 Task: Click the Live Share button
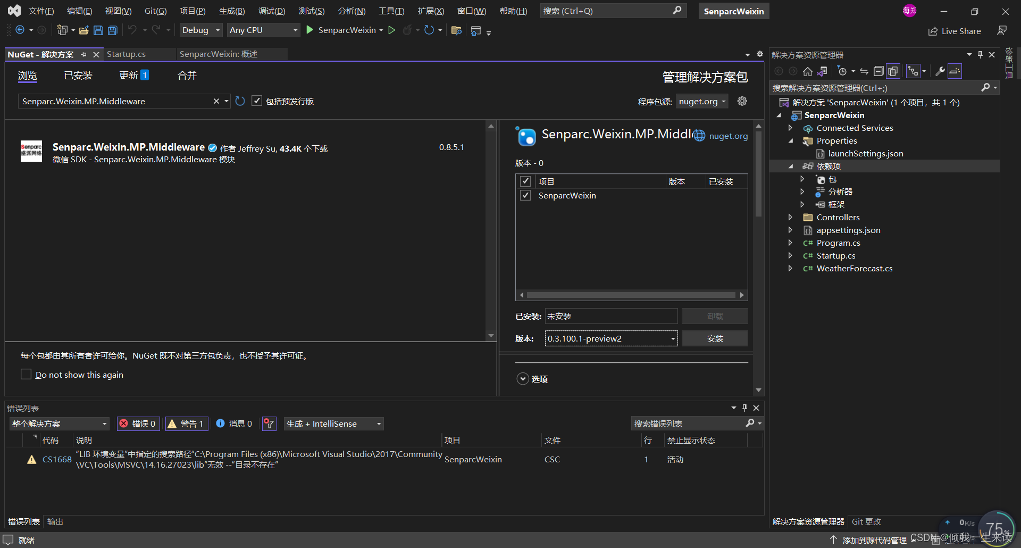click(955, 31)
